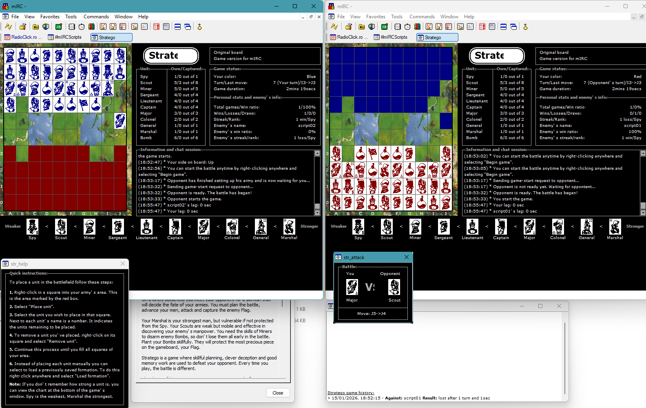Click the Spy rank icon in right window
646x408 pixels.
[x=358, y=226]
